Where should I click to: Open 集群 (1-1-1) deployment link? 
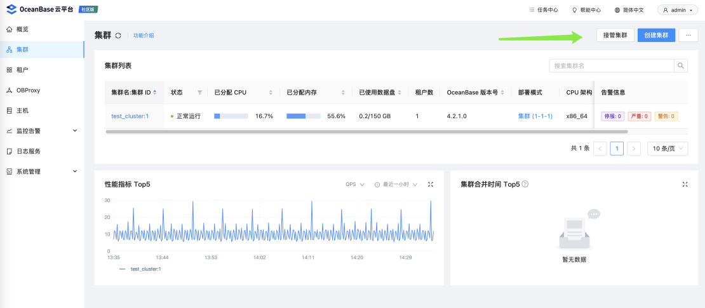tap(535, 116)
